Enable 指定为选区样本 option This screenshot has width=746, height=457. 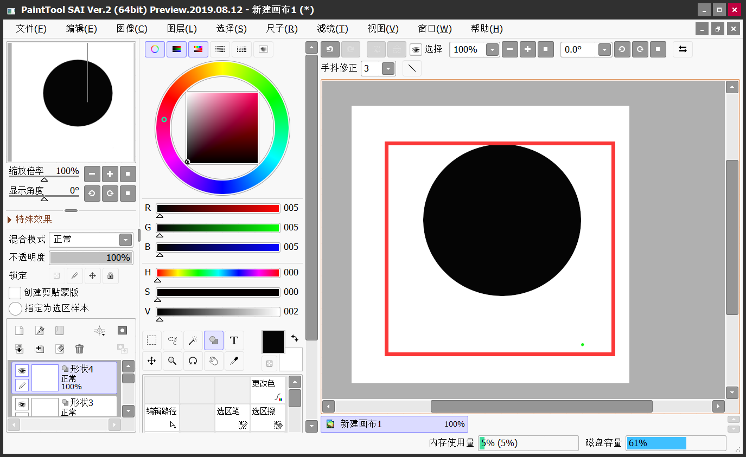click(x=16, y=308)
